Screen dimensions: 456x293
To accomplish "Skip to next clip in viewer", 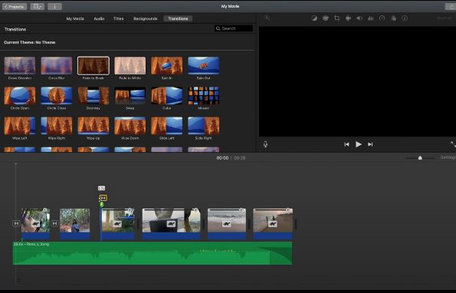I will pyautogui.click(x=370, y=144).
